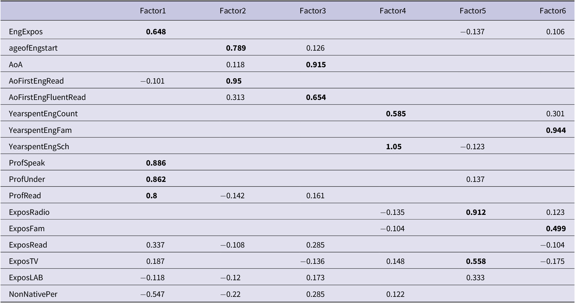Click the bold 0.648 value for EngExpos

click(x=156, y=32)
